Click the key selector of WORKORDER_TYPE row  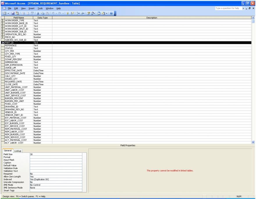pyautogui.click(x=3, y=20)
